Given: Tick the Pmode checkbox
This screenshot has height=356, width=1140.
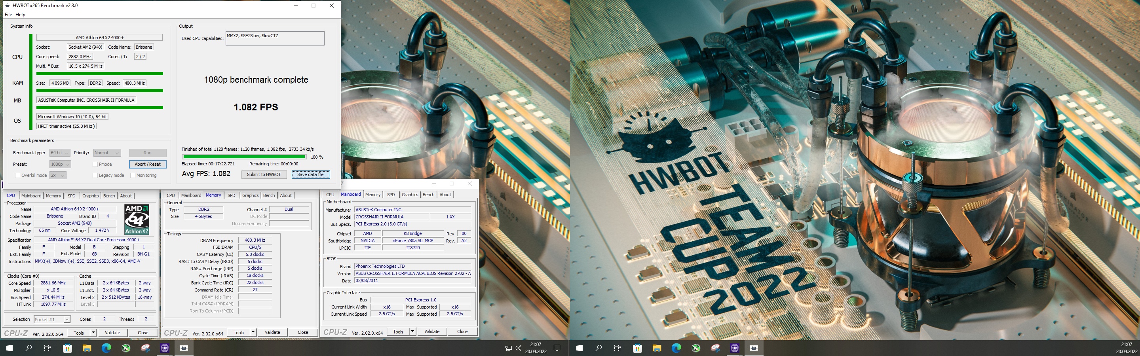Looking at the screenshot, I should [95, 165].
